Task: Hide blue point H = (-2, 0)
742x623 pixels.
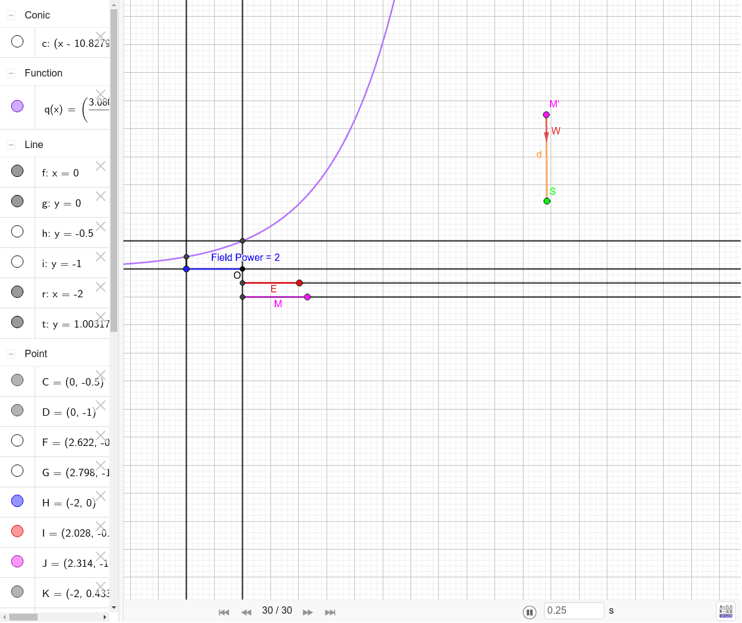Action: (17, 501)
